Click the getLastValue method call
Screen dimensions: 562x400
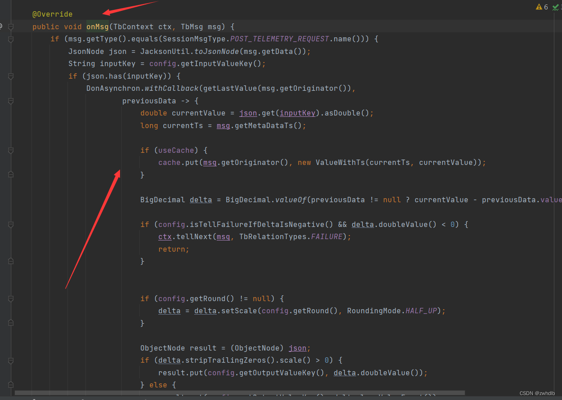pyautogui.click(x=230, y=89)
